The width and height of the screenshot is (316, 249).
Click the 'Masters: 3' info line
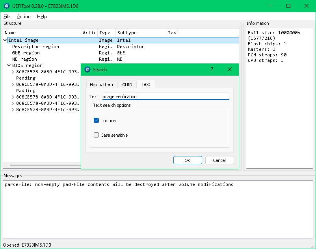click(262, 49)
